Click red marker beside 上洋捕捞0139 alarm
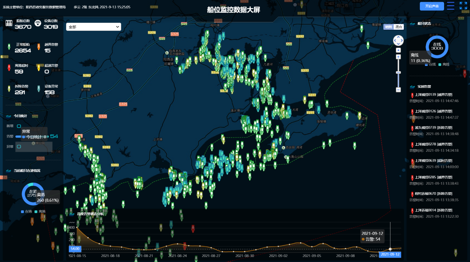470x262 pixels. pyautogui.click(x=412, y=95)
